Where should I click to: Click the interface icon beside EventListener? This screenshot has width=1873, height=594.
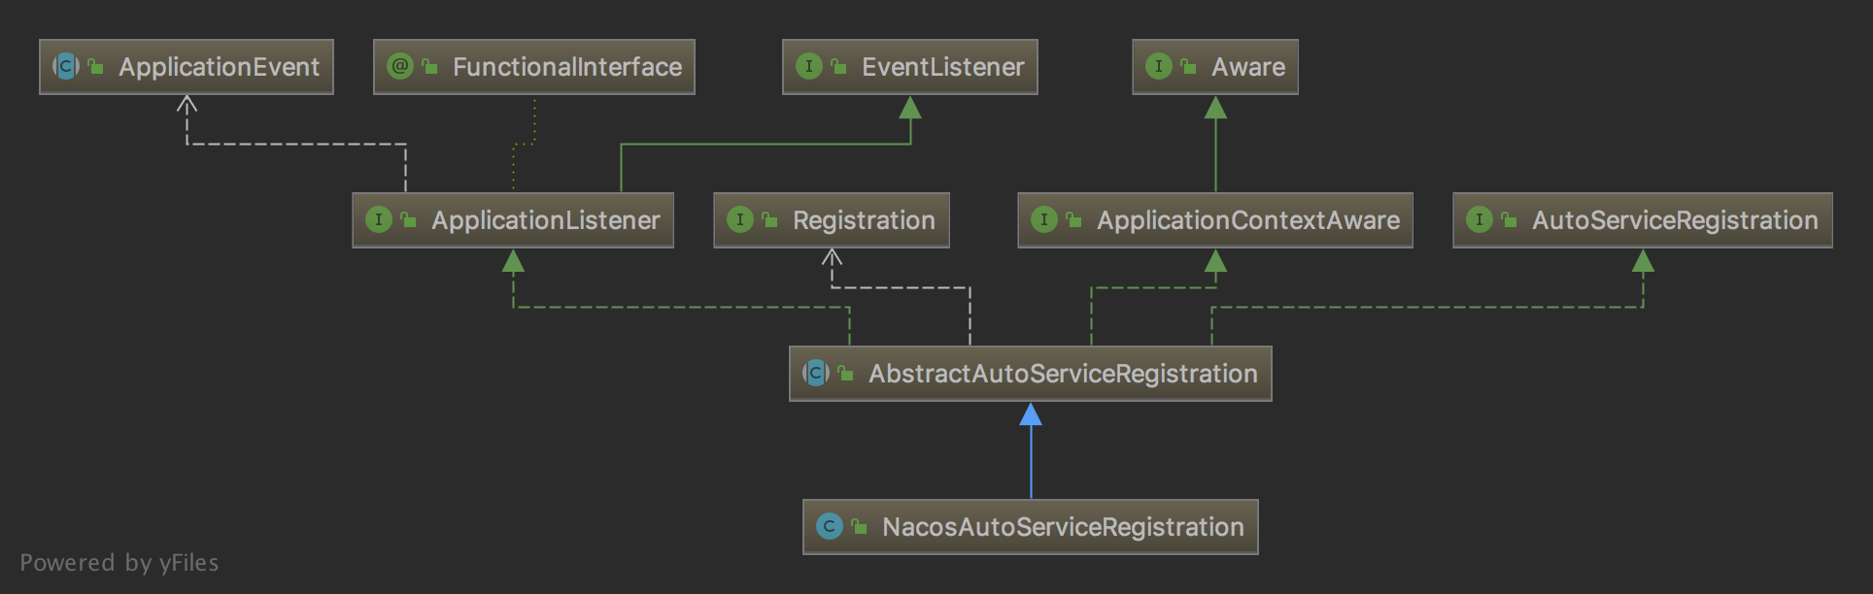click(x=809, y=67)
